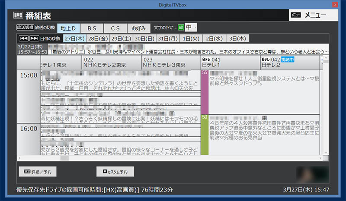
Task: Jump to next date with ▶▶| button
Action: (34, 38)
